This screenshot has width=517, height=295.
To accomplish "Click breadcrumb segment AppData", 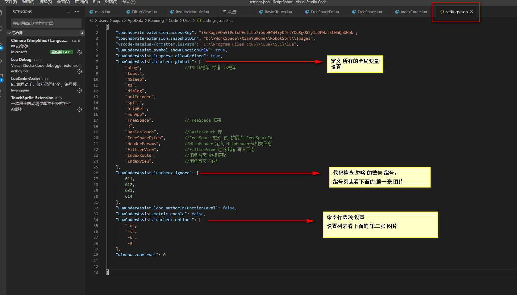I will 135,20.
